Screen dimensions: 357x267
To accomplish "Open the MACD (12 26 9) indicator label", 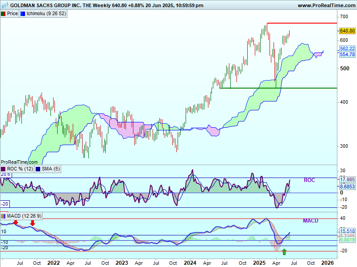I will pos(25,216).
